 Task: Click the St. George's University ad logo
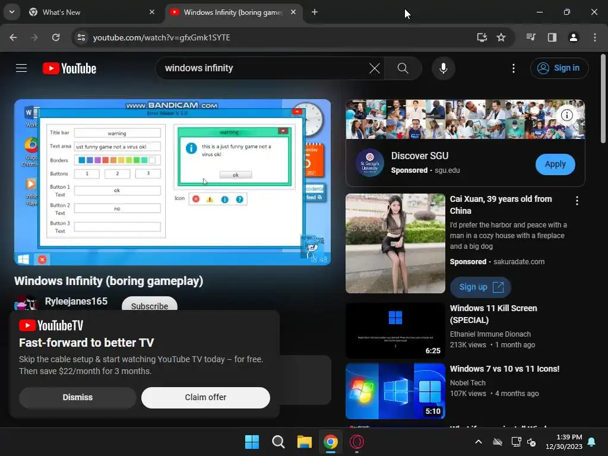click(x=369, y=163)
